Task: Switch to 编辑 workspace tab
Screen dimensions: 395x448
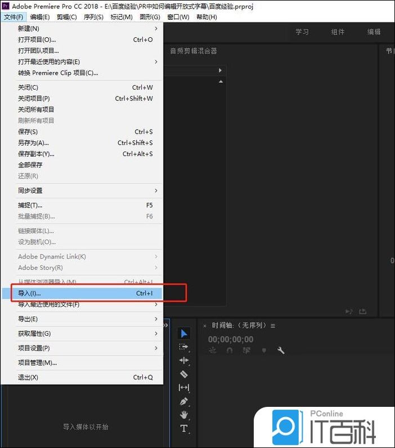Action: pyautogui.click(x=374, y=32)
